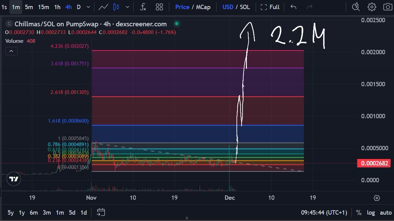
Task: Toggle percent scale mode
Action: (x=359, y=213)
